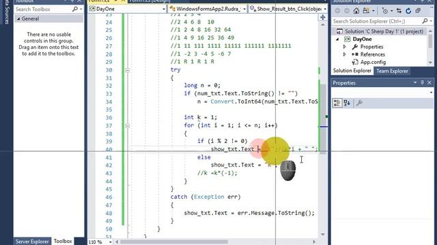Collapse the DayOne project node
The height and width of the screenshot is (245, 437).
[337, 39]
